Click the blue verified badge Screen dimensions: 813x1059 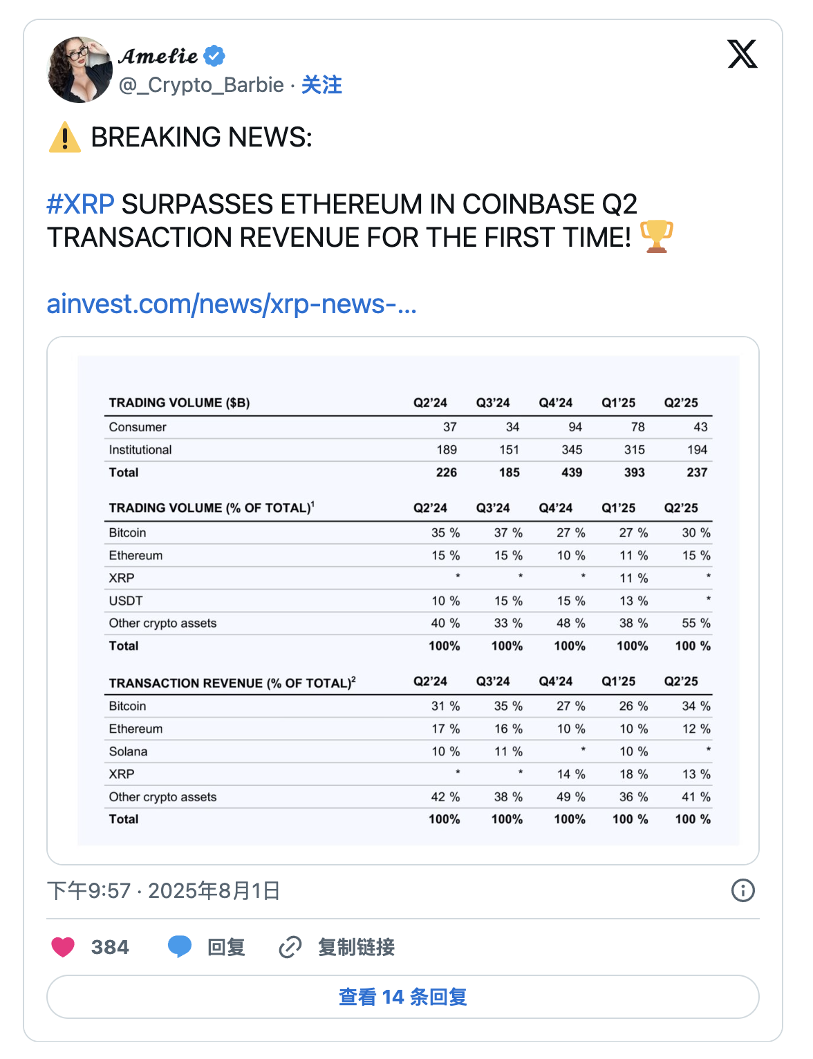point(214,56)
